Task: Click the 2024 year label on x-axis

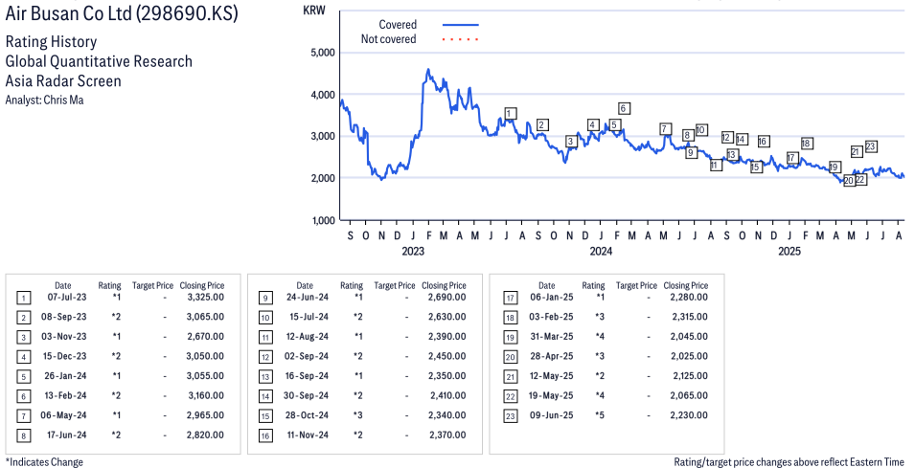Action: coord(601,251)
